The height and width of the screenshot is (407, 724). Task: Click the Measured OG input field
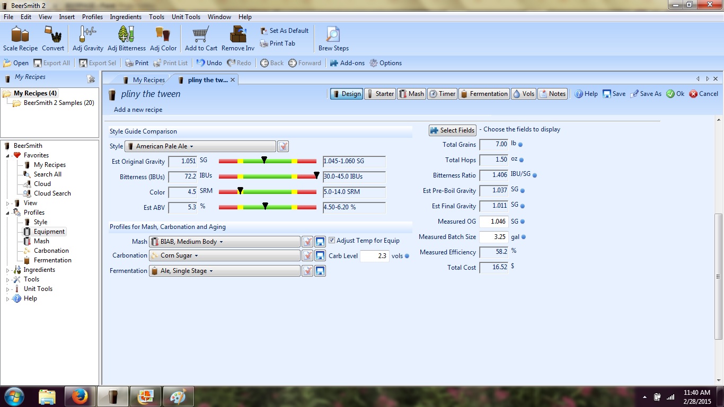point(493,222)
